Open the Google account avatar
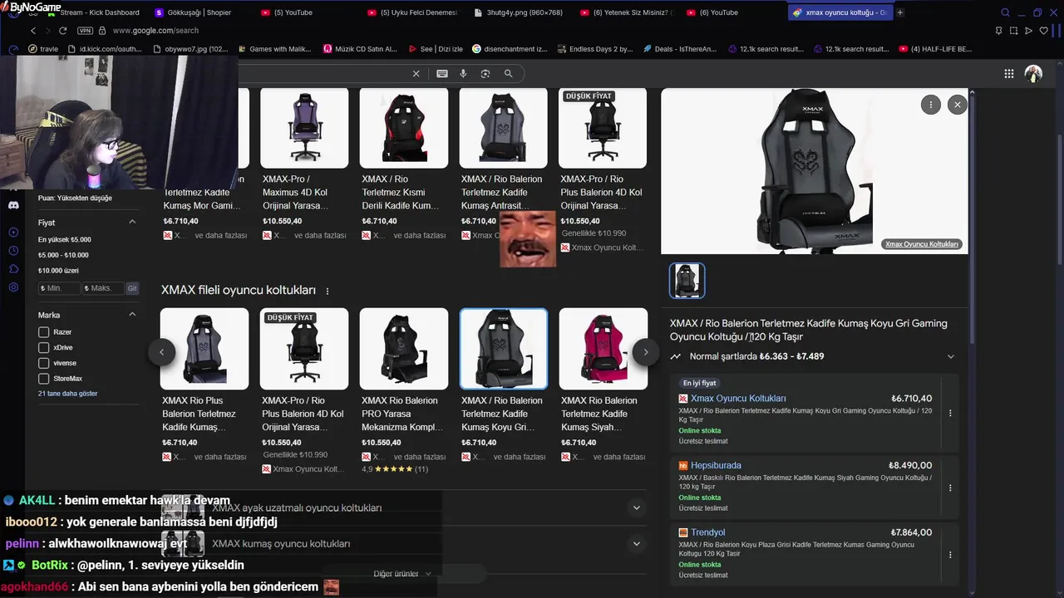Screen dimensions: 1064x598 (x=1033, y=74)
